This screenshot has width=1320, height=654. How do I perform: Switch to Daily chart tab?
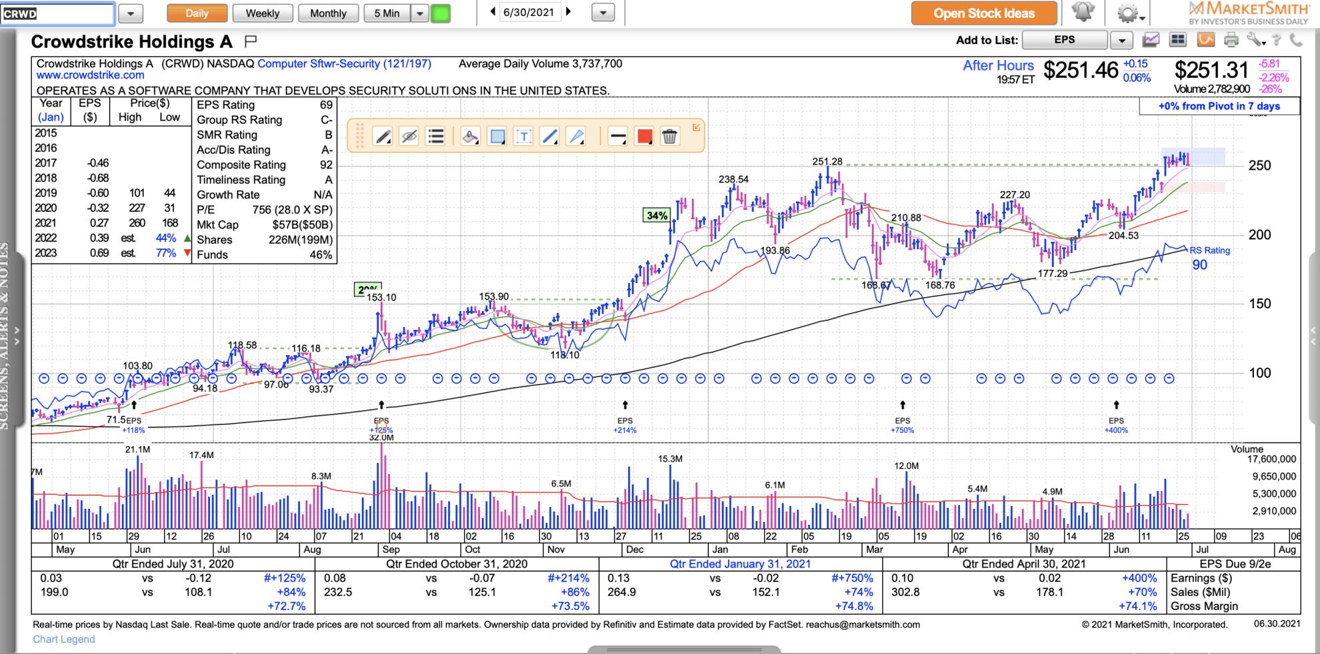(x=197, y=13)
